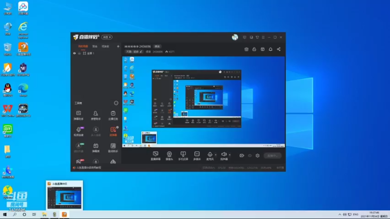The height and width of the screenshot is (219, 390).
Task: Click the system tray volume icon
Action: 345,215
